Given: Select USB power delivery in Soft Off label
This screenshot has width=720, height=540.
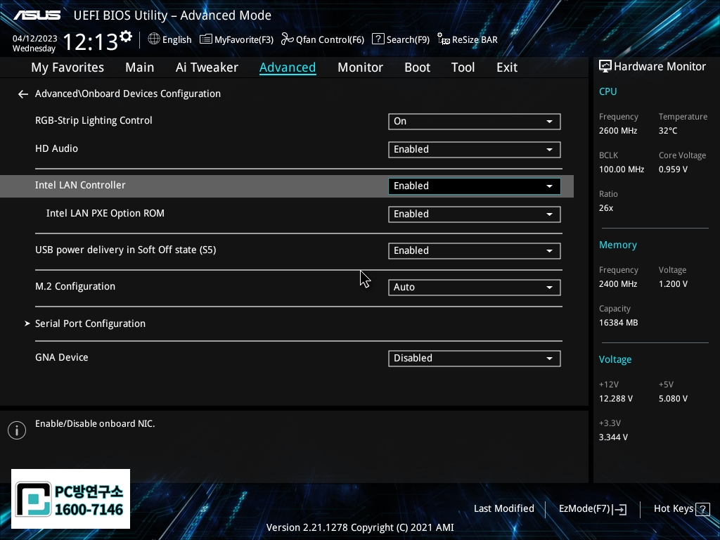Looking at the screenshot, I should coord(125,250).
